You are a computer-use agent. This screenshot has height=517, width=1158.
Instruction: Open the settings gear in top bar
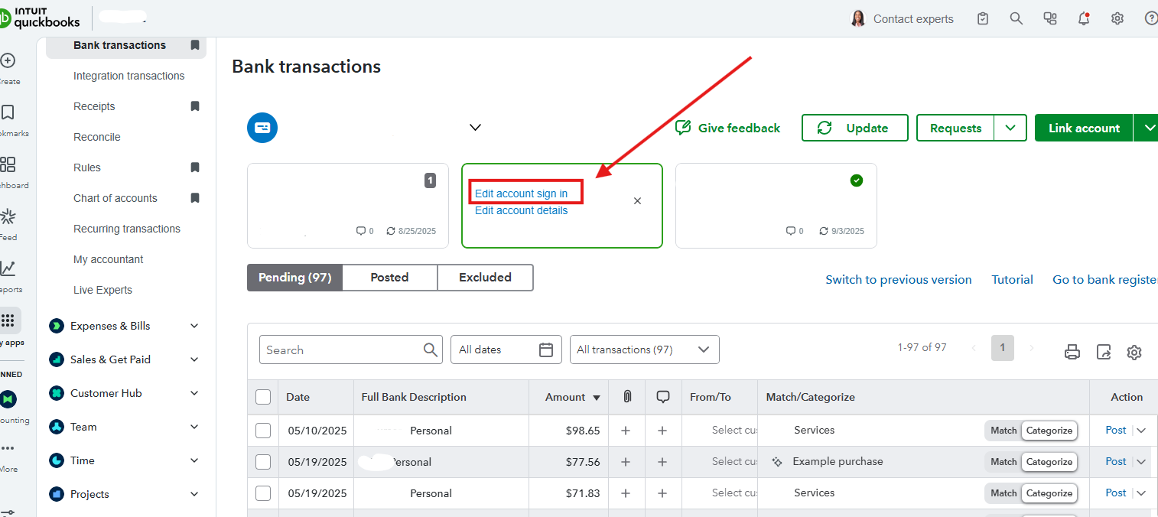pyautogui.click(x=1117, y=19)
